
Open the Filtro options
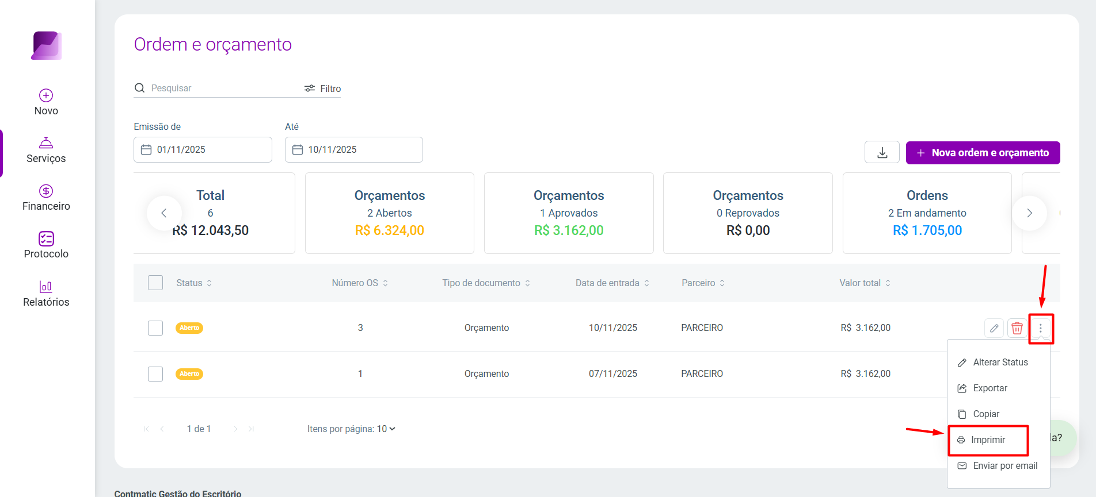(323, 88)
